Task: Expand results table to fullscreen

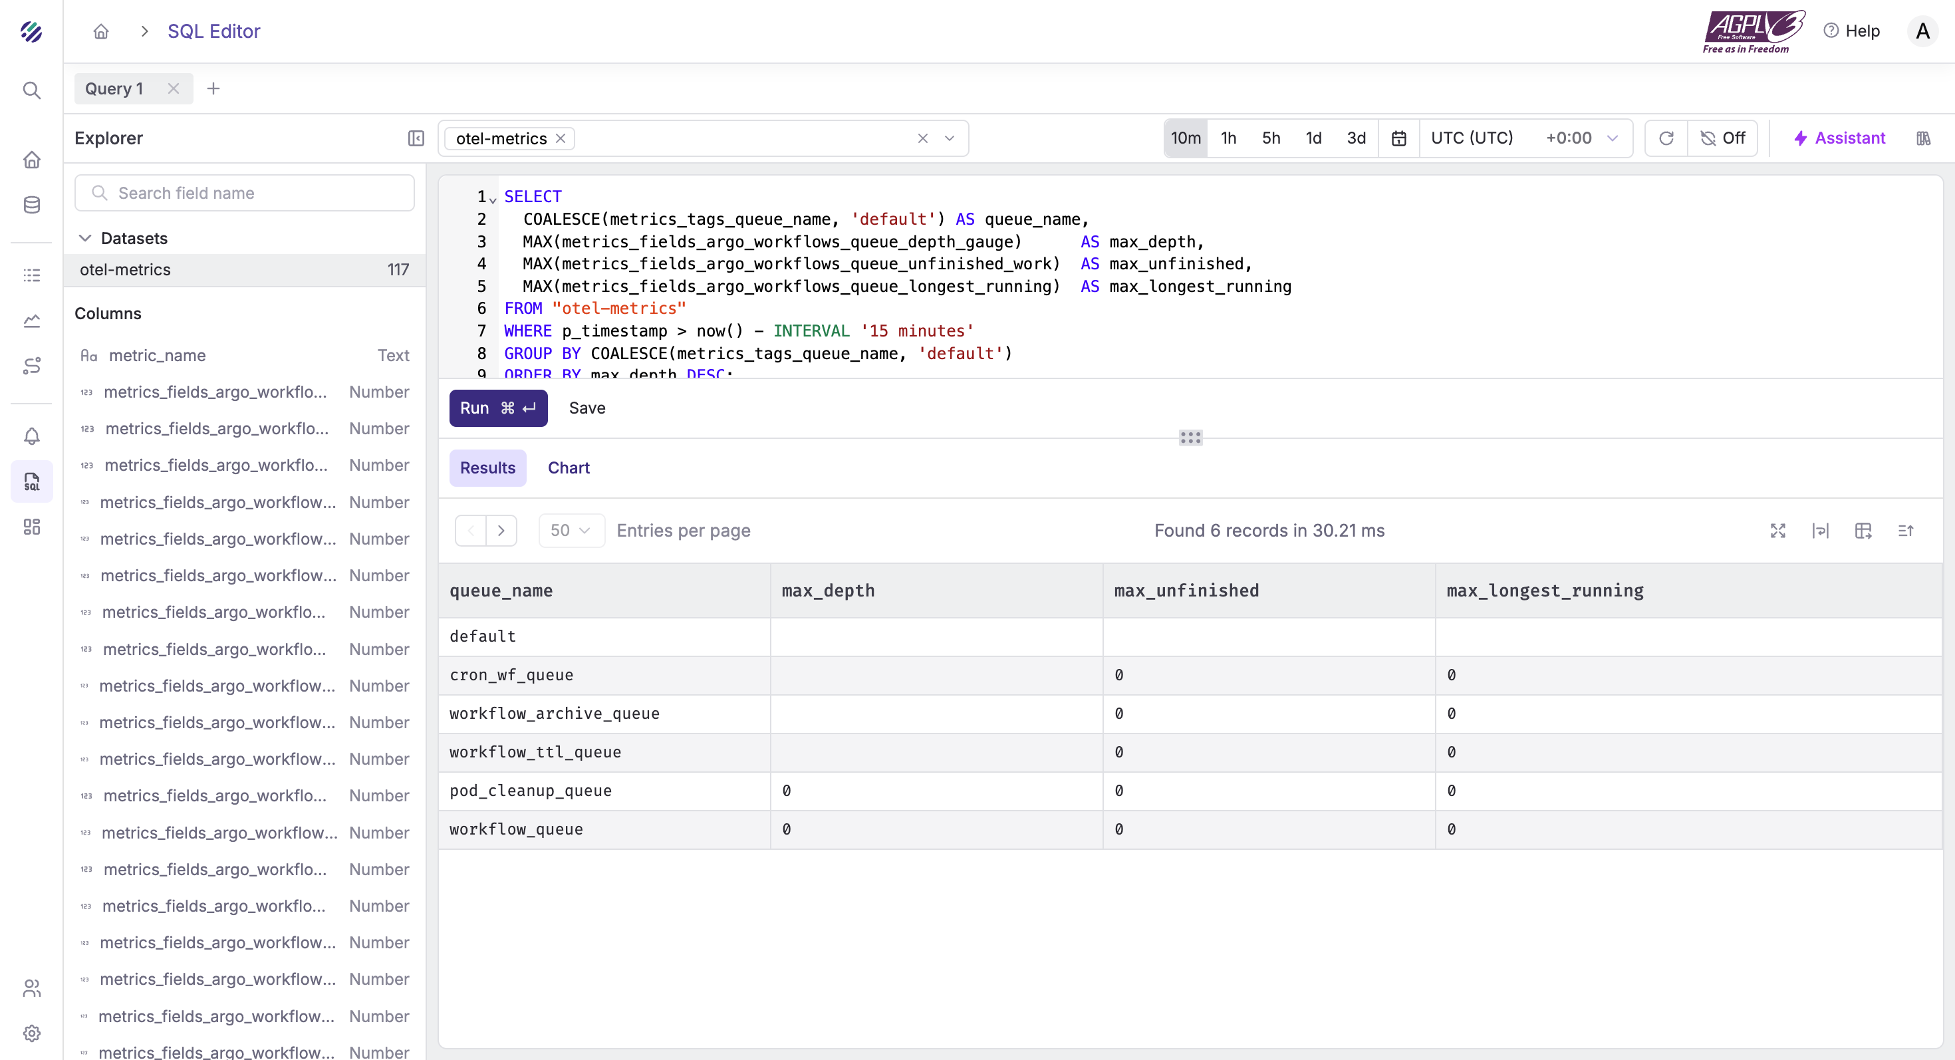Action: click(1777, 531)
